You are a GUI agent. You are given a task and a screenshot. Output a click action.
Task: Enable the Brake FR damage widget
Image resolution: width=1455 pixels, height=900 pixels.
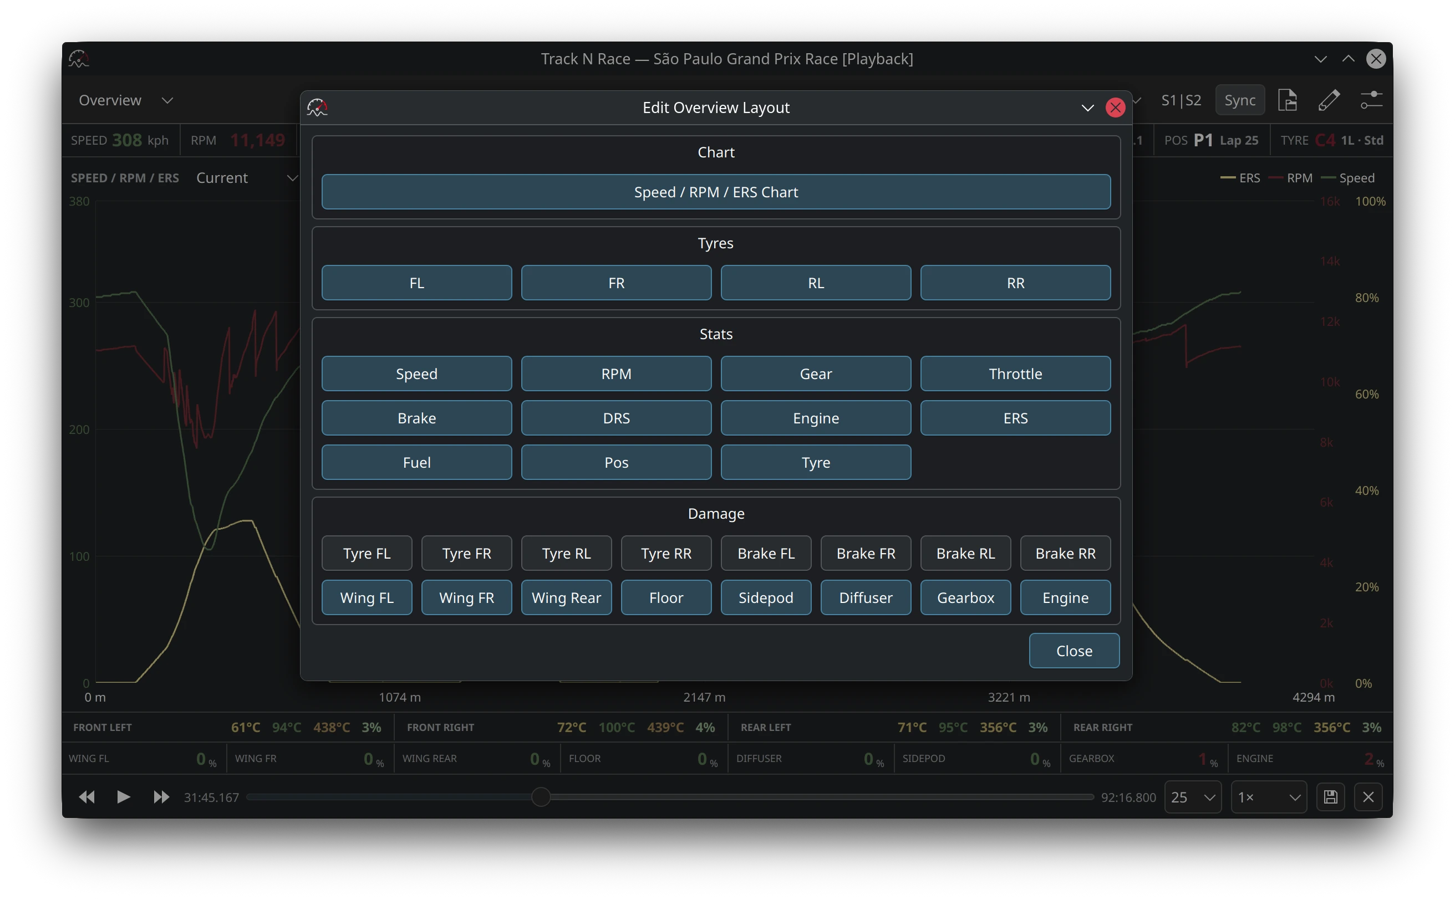click(866, 553)
